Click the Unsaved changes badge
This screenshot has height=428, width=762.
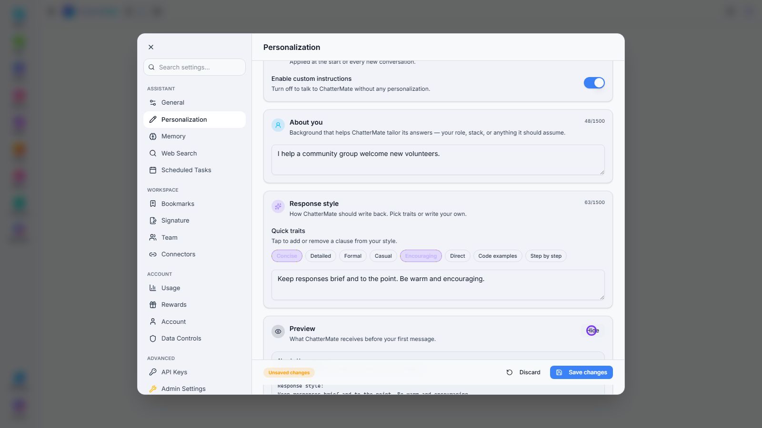pos(289,373)
